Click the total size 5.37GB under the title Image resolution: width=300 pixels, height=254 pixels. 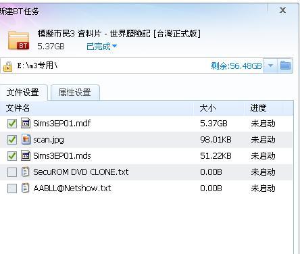(x=51, y=47)
